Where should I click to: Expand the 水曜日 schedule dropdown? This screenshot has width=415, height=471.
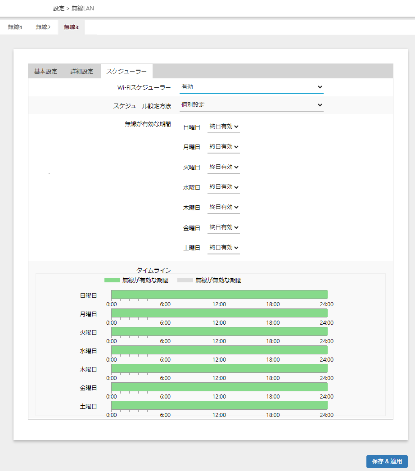click(223, 187)
